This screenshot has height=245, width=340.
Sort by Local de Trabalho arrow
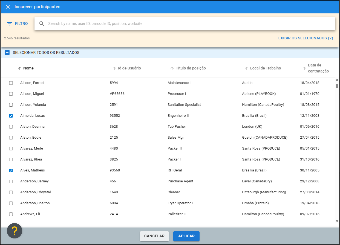tap(246, 68)
